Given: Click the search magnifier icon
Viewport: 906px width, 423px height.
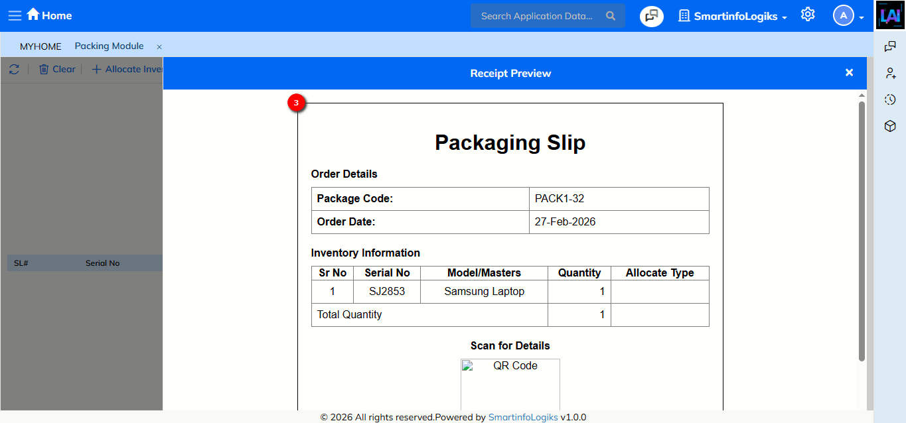Looking at the screenshot, I should [x=611, y=16].
